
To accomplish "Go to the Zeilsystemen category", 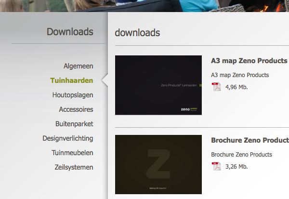I will pyautogui.click(x=74, y=167).
